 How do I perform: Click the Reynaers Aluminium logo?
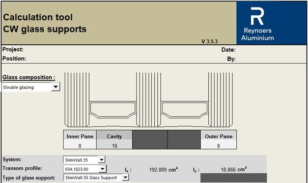coord(258,23)
